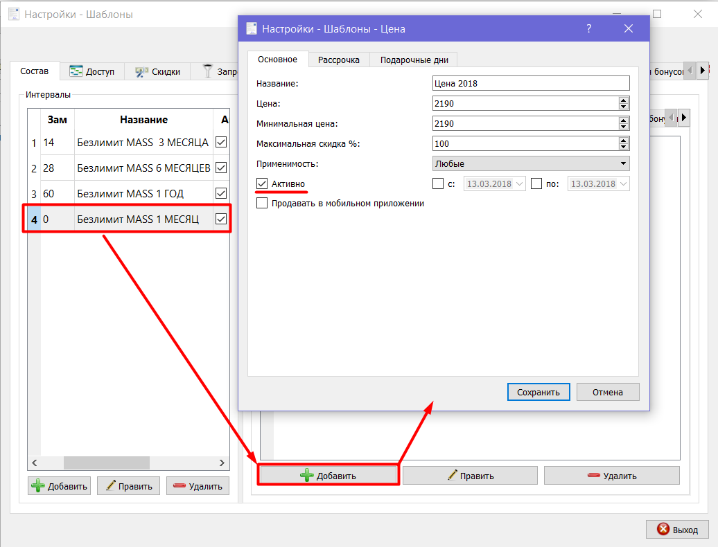Screen dimensions: 718x547
Task: Click the Интервалы horizontal scrollbar thumb
Action: coord(107,463)
